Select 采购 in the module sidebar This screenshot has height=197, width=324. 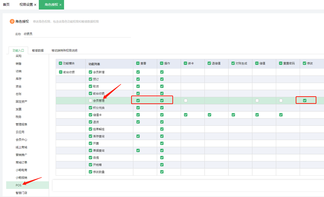(19, 56)
